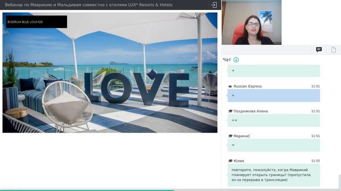Click the '=' message from МаринаС
This screenshot has height=191, width=341.
[x=273, y=145]
